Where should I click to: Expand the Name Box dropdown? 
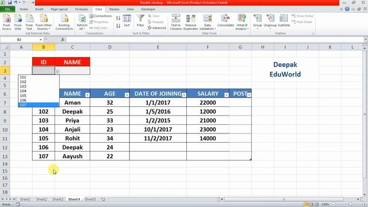coord(40,40)
